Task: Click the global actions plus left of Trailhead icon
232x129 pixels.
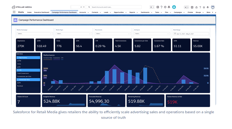Action: [192, 7]
